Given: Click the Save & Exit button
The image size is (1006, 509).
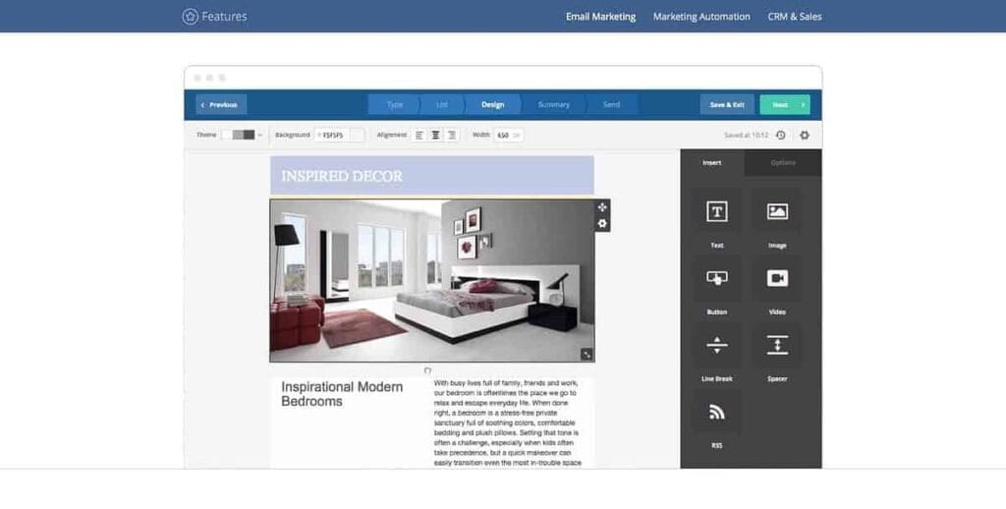Looking at the screenshot, I should pyautogui.click(x=727, y=105).
